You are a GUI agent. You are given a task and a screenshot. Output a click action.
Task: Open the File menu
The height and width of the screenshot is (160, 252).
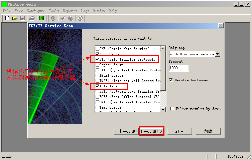coord(7,11)
